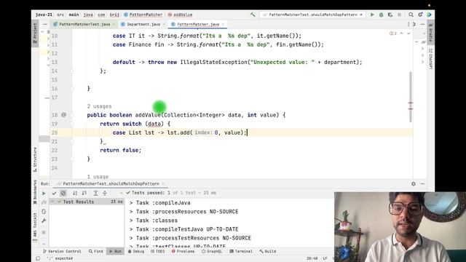The width and height of the screenshot is (466, 262).
Task: Run with coverage icon in top toolbar
Action: pyautogui.click(x=390, y=15)
